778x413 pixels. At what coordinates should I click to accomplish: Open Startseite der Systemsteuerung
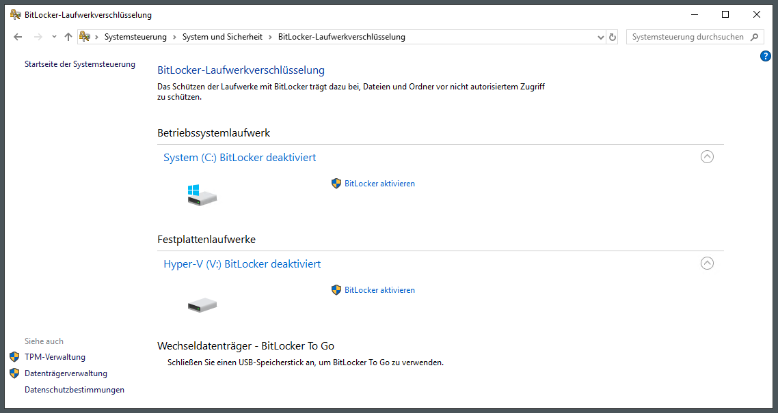tap(80, 64)
